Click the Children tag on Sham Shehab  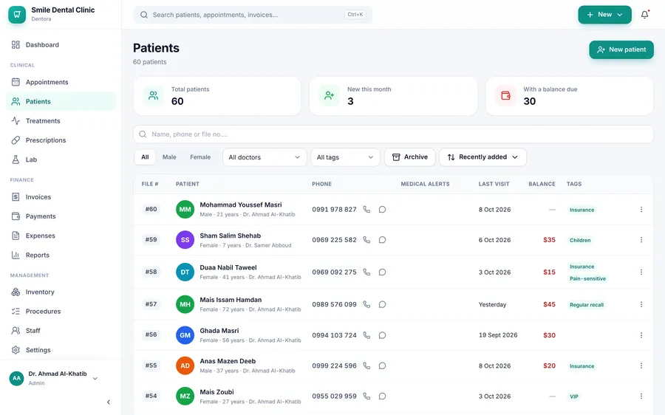point(580,240)
